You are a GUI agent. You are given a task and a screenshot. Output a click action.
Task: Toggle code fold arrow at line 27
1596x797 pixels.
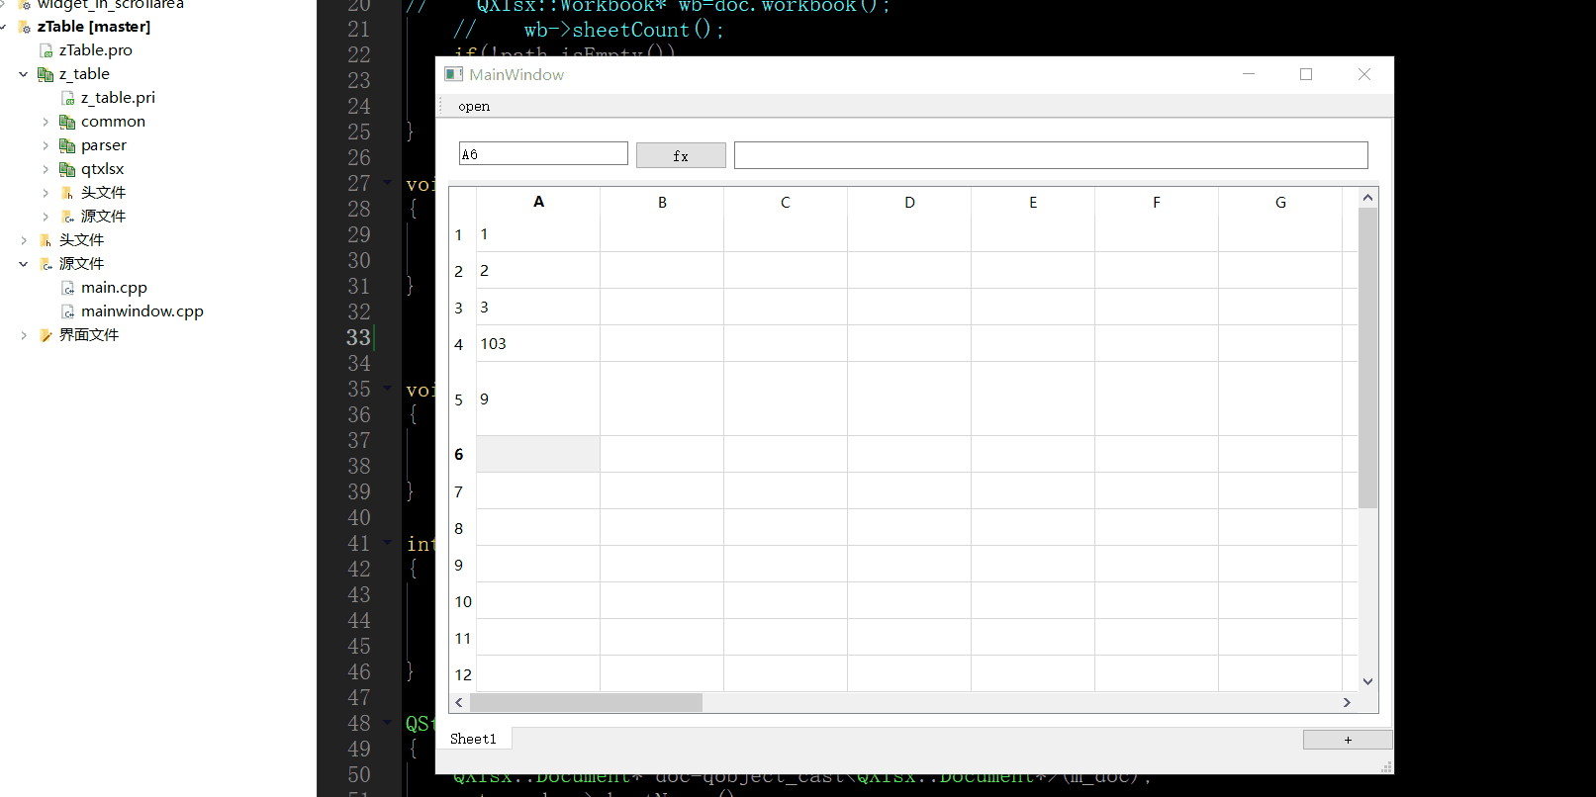[x=388, y=183]
